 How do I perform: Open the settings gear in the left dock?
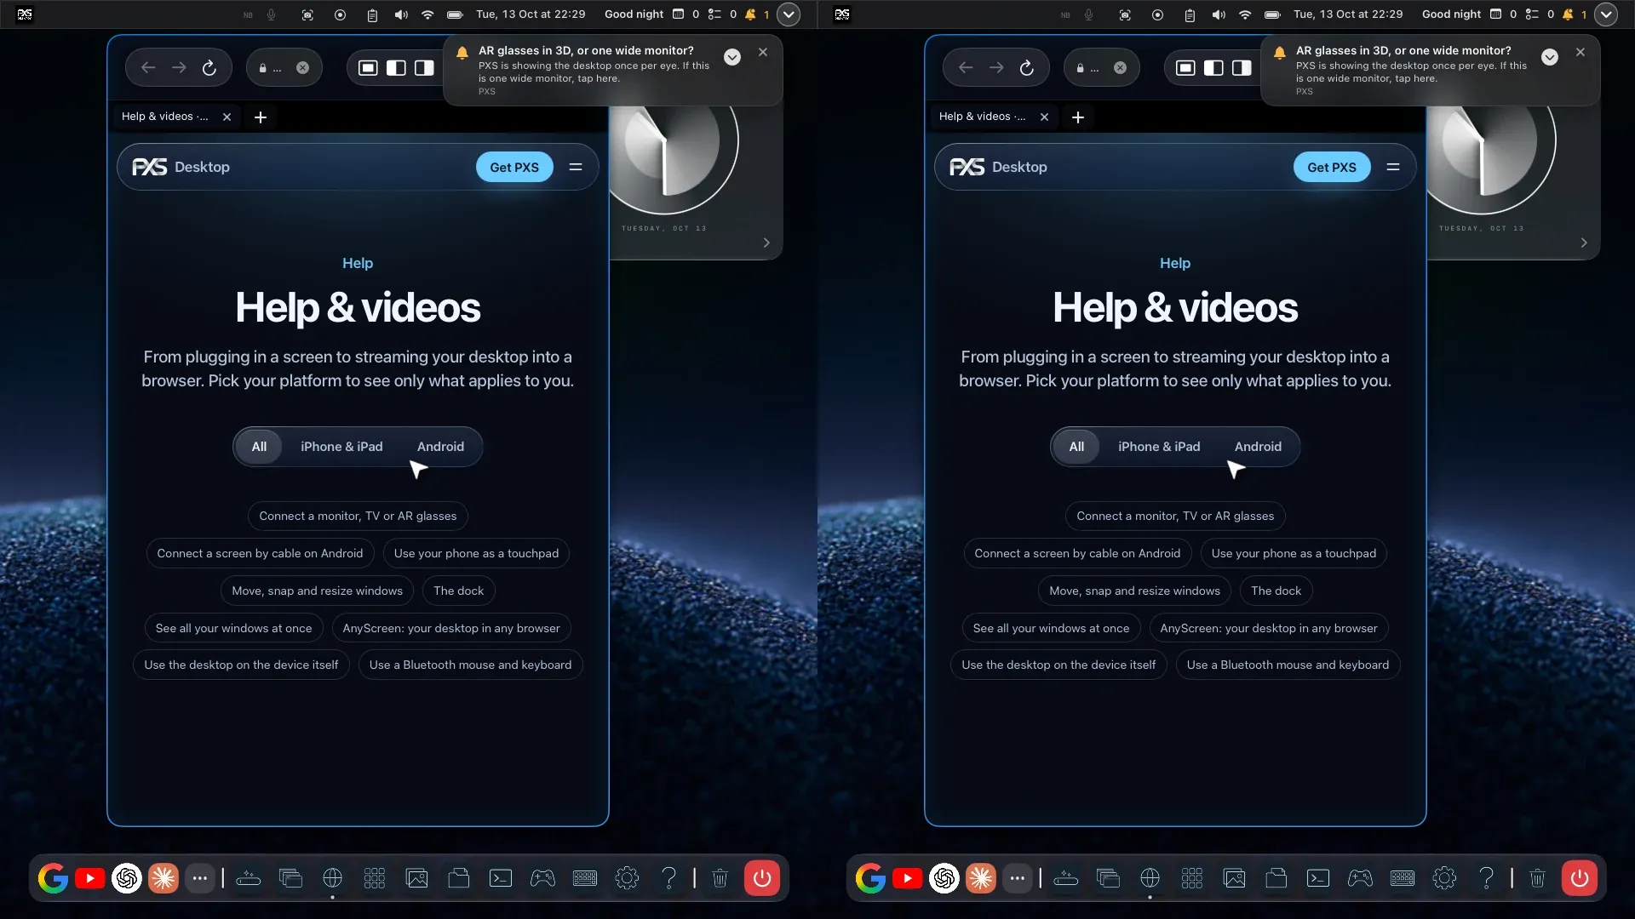627,878
